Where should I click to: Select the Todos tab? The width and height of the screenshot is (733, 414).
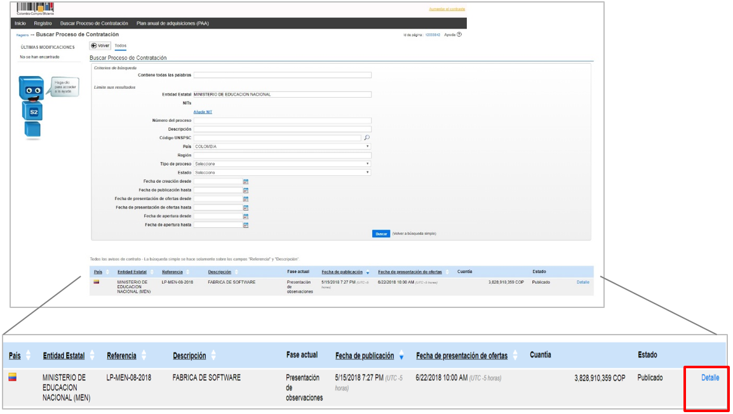(121, 46)
